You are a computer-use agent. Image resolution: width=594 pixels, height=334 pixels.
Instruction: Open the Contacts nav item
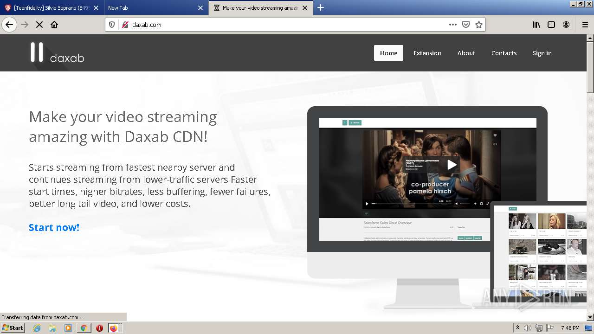click(x=504, y=53)
